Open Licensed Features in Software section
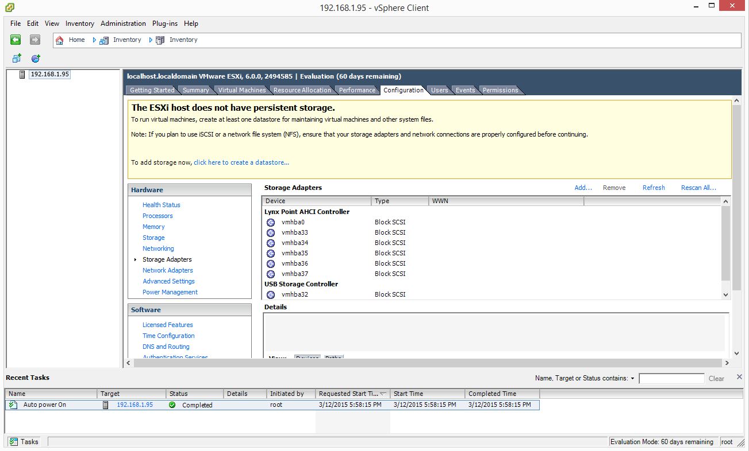This screenshot has height=451, width=749. 167,325
